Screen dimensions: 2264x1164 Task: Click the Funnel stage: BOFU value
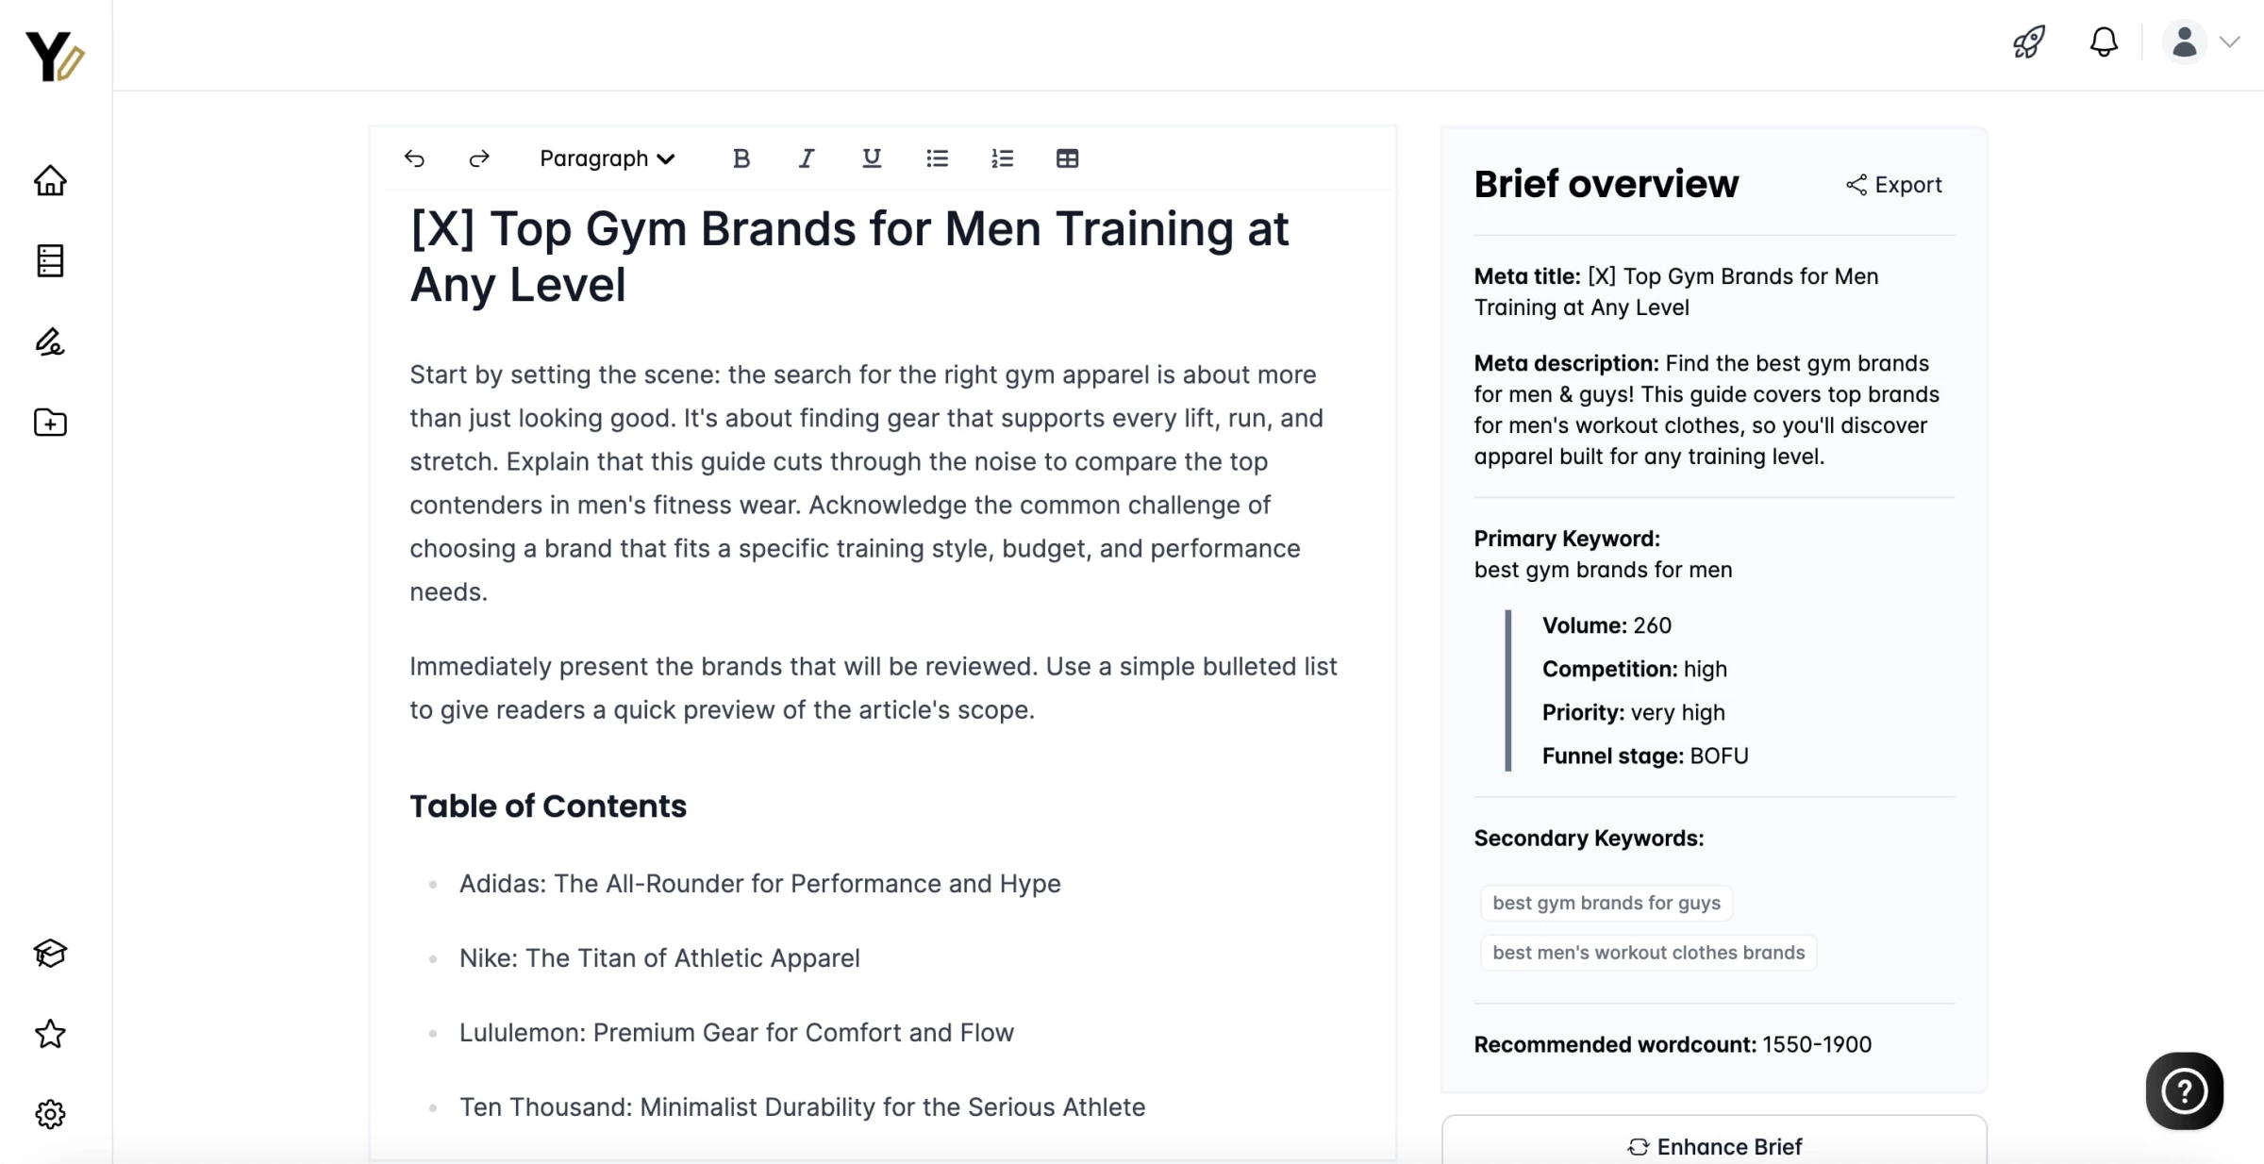(x=1645, y=756)
